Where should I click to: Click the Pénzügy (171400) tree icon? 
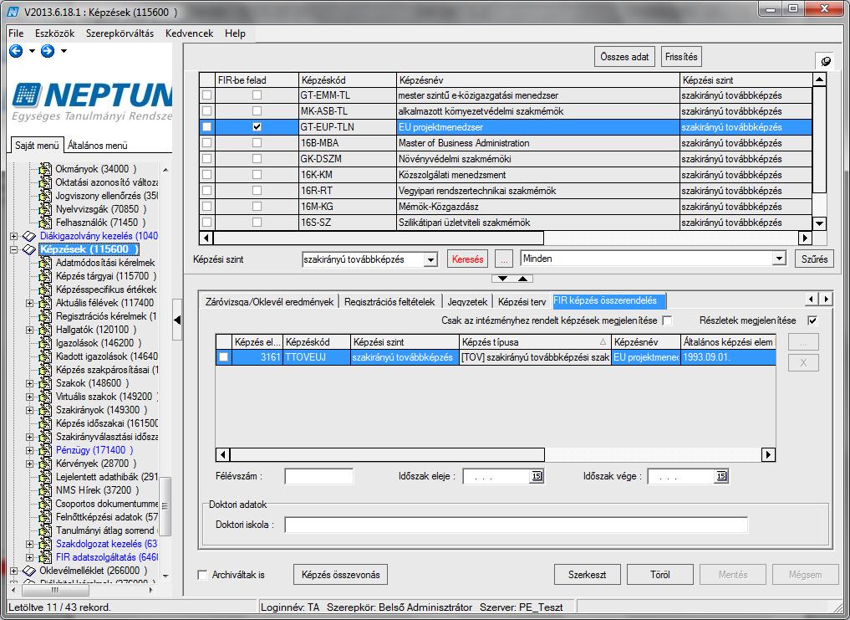click(x=45, y=450)
